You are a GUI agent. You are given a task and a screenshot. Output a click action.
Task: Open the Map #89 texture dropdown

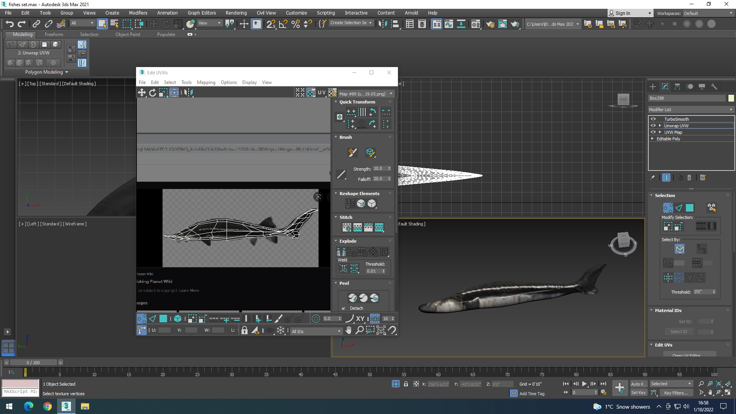point(366,94)
